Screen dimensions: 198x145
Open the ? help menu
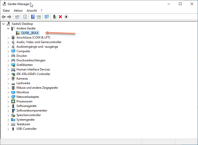pyautogui.click(x=41, y=11)
